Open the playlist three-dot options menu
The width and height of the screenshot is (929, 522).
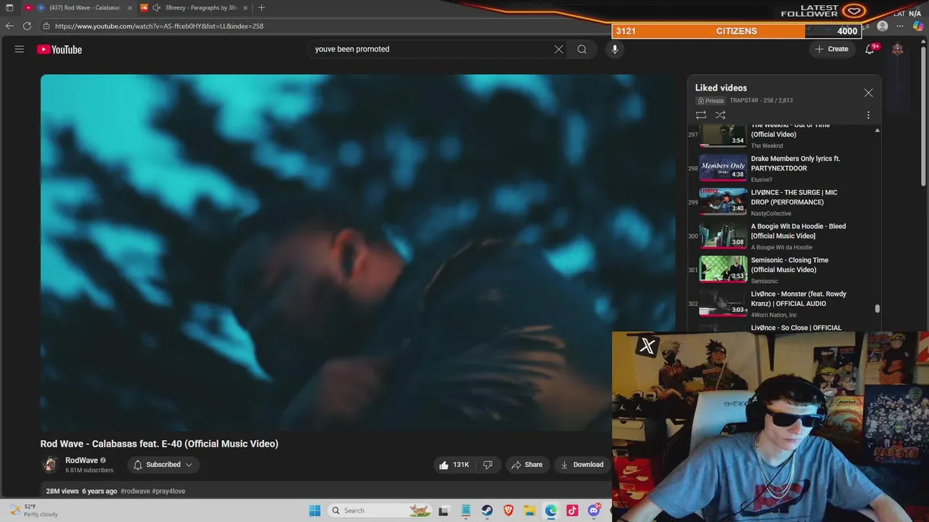pos(868,115)
